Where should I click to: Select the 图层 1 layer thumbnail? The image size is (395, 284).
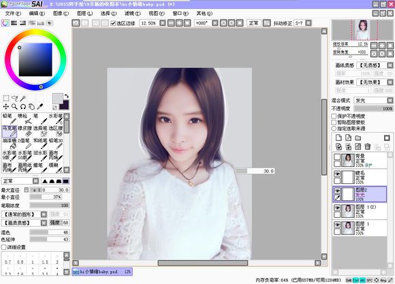[347, 228]
